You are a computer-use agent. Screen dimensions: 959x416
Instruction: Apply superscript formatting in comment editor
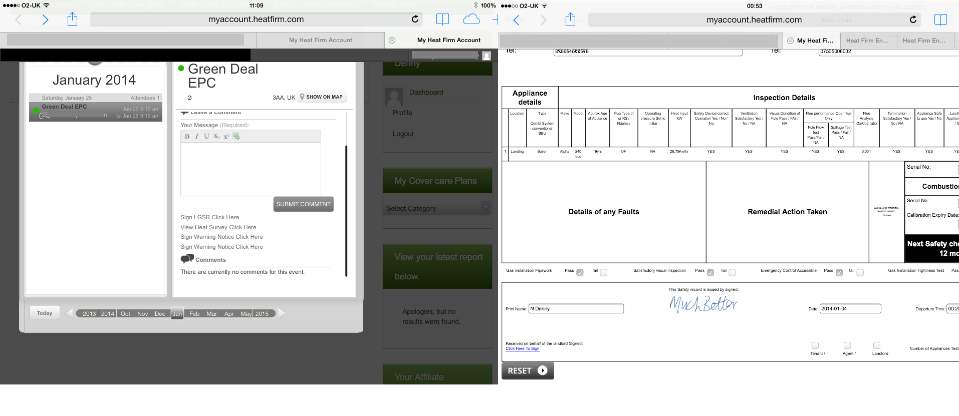tap(226, 136)
